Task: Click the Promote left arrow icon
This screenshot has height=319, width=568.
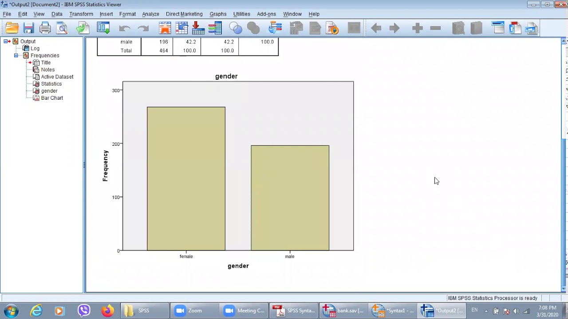Action: click(x=376, y=28)
